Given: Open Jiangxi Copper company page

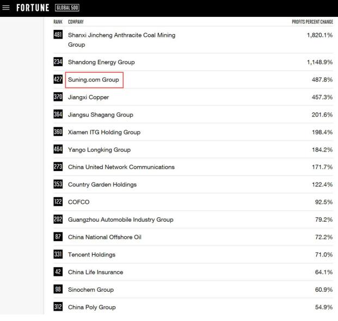Looking at the screenshot, I should [88, 97].
